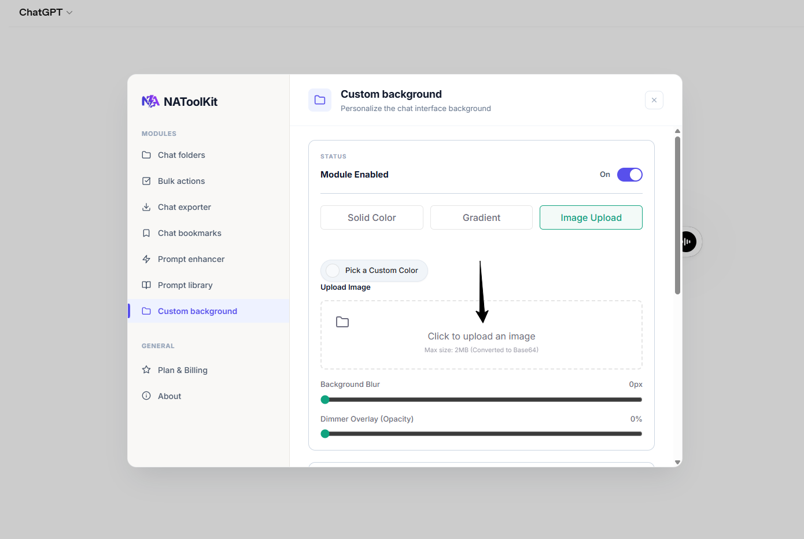Click the Dimmer Overlay opacity slider handle

click(325, 434)
